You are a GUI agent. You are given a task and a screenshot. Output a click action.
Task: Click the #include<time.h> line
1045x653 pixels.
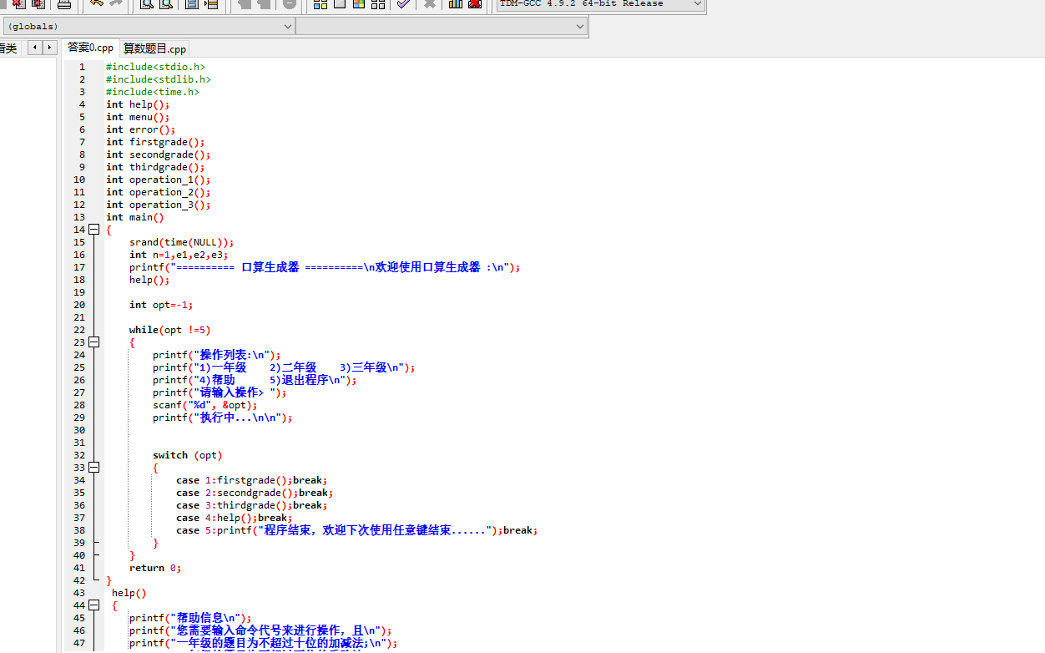tap(152, 92)
